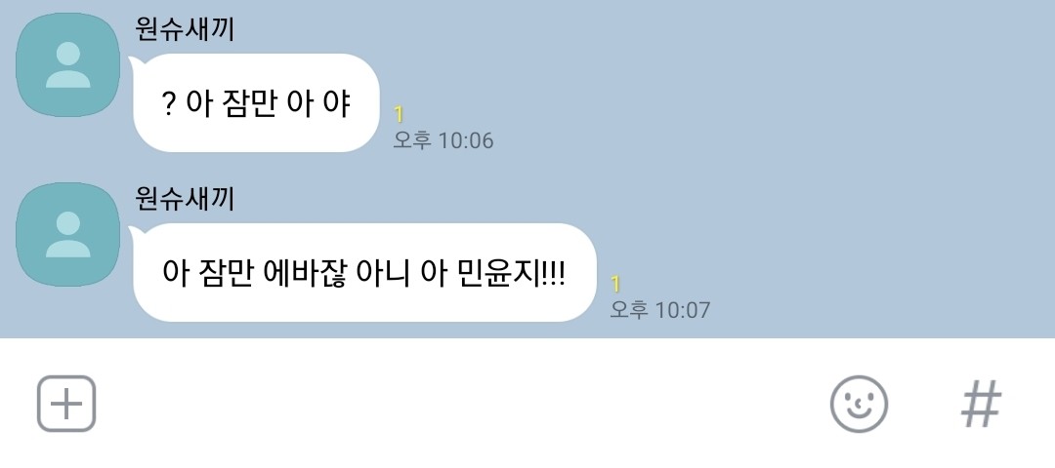Open the emoticon smiley picker
The width and height of the screenshot is (1055, 468).
(859, 404)
